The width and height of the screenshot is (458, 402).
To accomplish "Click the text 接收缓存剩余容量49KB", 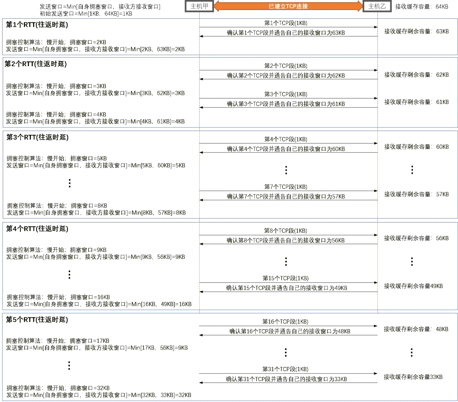I will coord(413,286).
